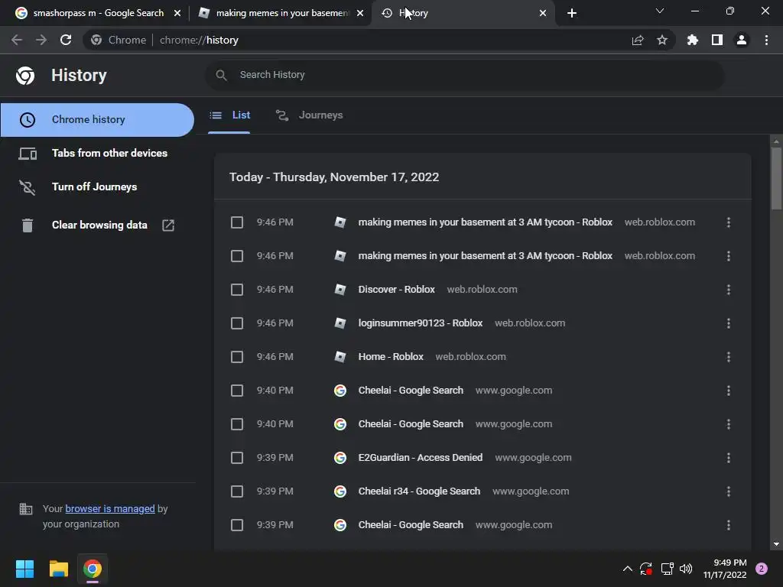Screen dimensions: 783x587
Task: Open the volume speaker tray icon
Action: (x=686, y=569)
